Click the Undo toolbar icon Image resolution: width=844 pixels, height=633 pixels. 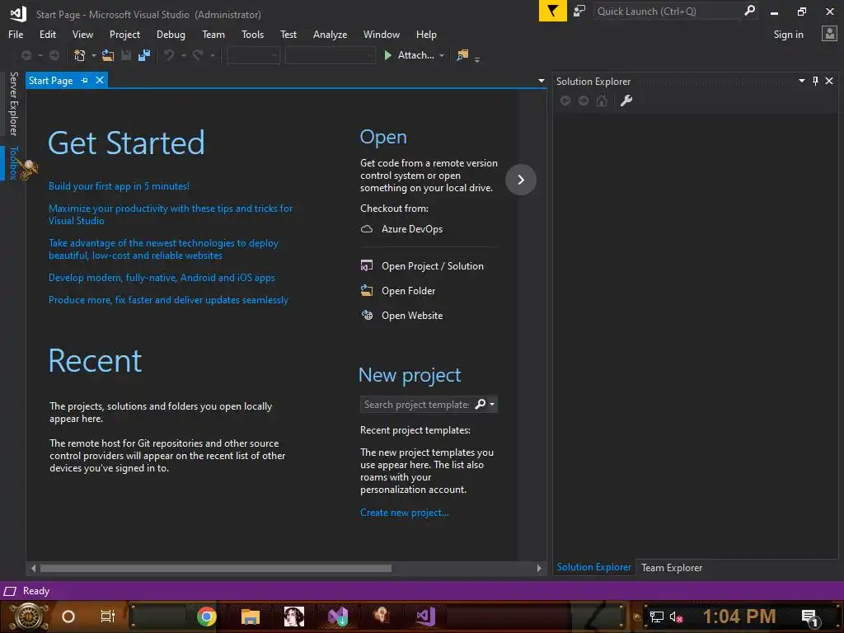(x=169, y=55)
